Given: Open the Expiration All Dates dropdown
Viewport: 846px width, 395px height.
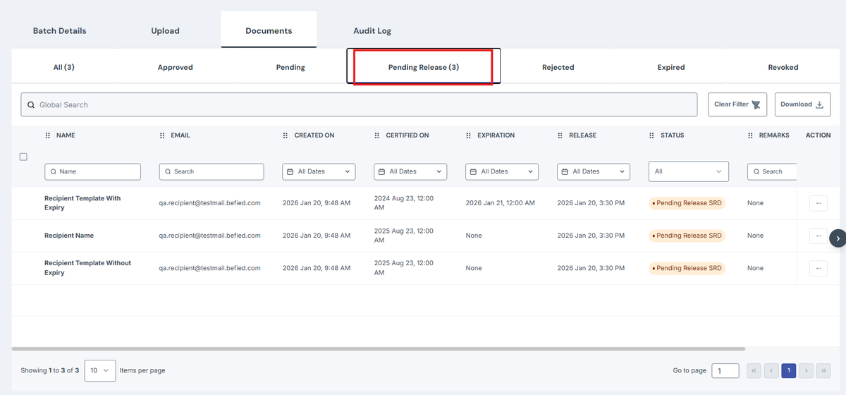Looking at the screenshot, I should coord(502,171).
